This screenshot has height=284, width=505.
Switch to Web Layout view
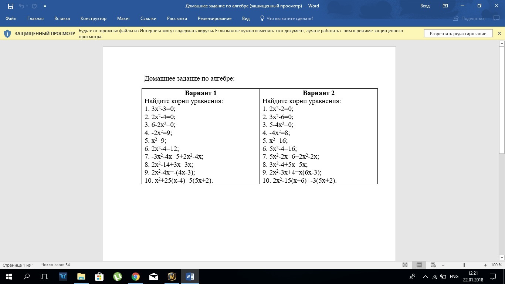click(x=433, y=265)
